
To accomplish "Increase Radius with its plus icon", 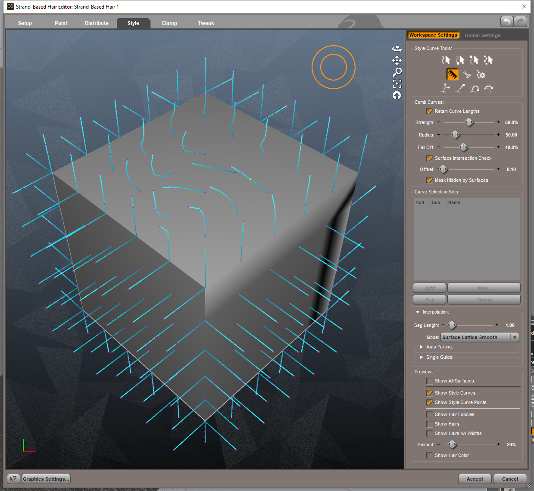I will point(498,135).
